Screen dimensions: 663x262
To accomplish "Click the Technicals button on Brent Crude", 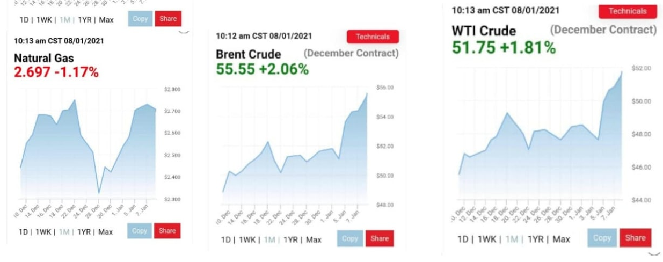I will (x=373, y=37).
